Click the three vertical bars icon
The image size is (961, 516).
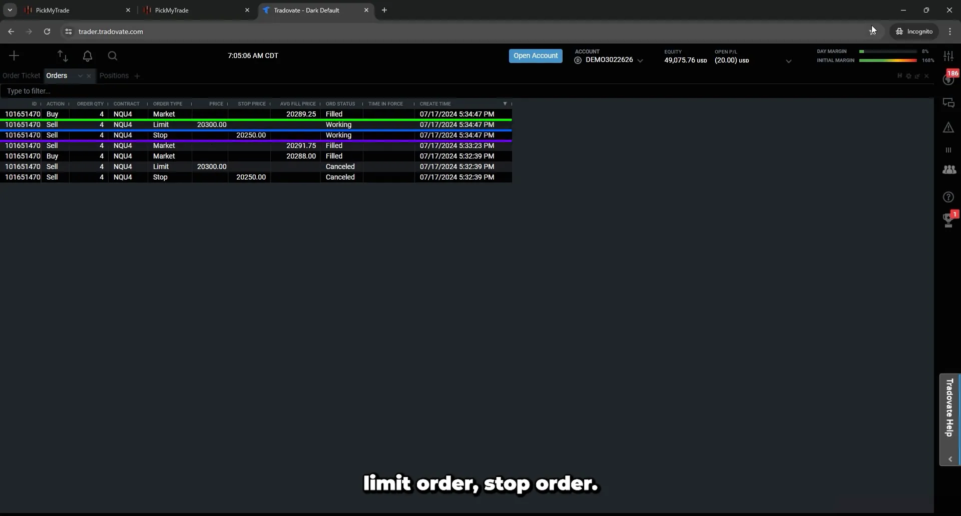coord(948,150)
